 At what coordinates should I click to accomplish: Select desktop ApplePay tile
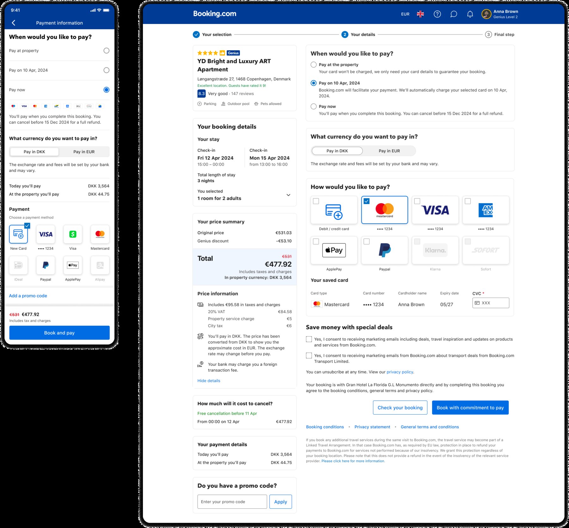pos(334,250)
